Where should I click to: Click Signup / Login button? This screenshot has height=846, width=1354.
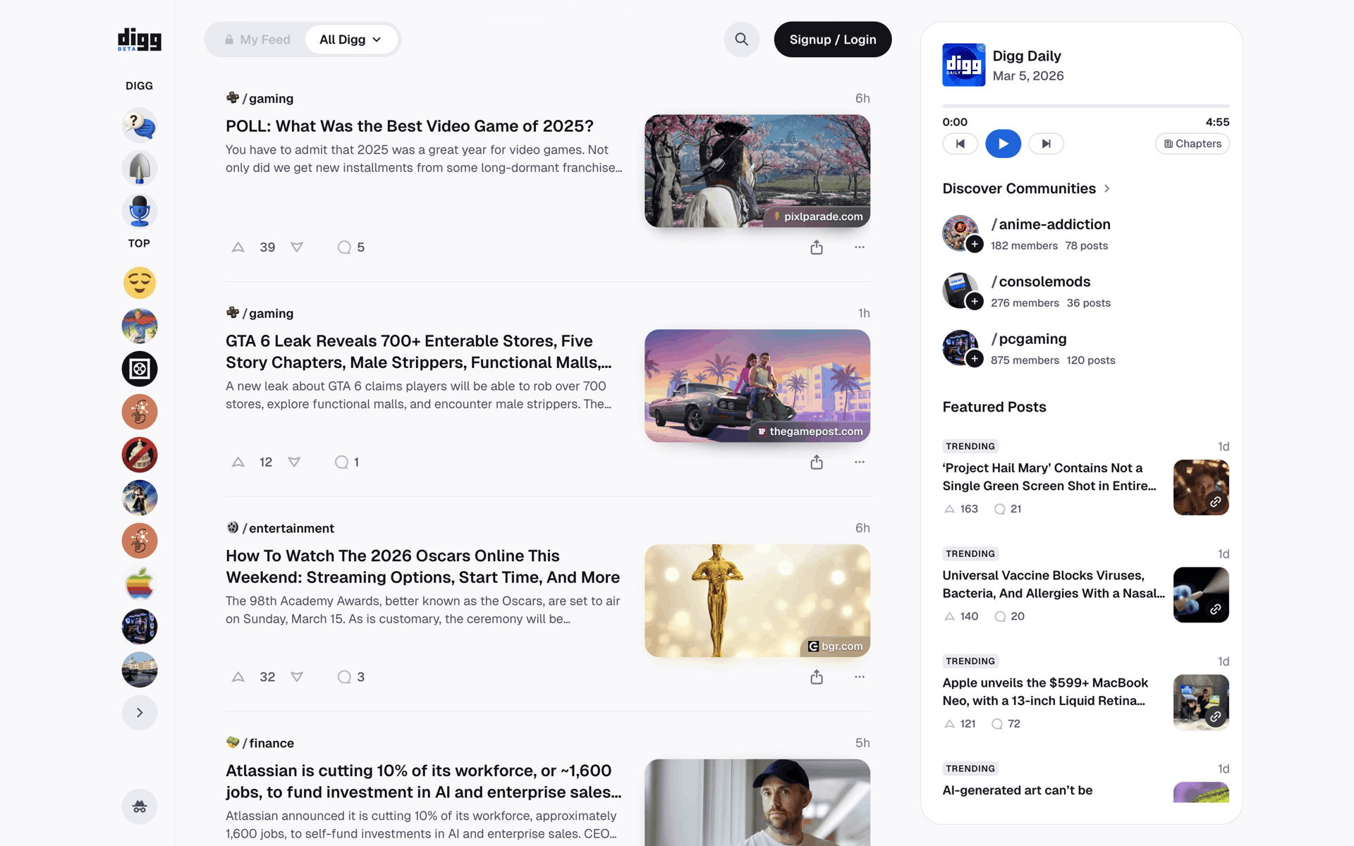(832, 39)
